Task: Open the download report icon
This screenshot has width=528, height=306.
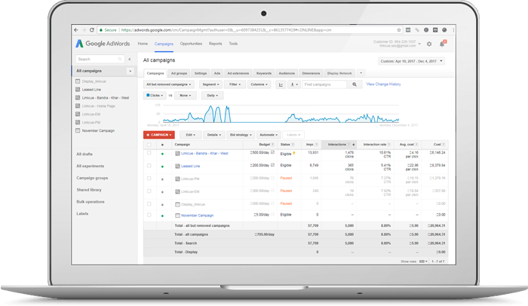Action: pyautogui.click(x=294, y=84)
